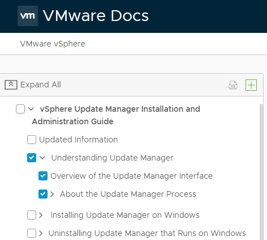Uncheck Overview of the Update Manager Interface
This screenshot has height=240, width=267.
pyautogui.click(x=43, y=176)
